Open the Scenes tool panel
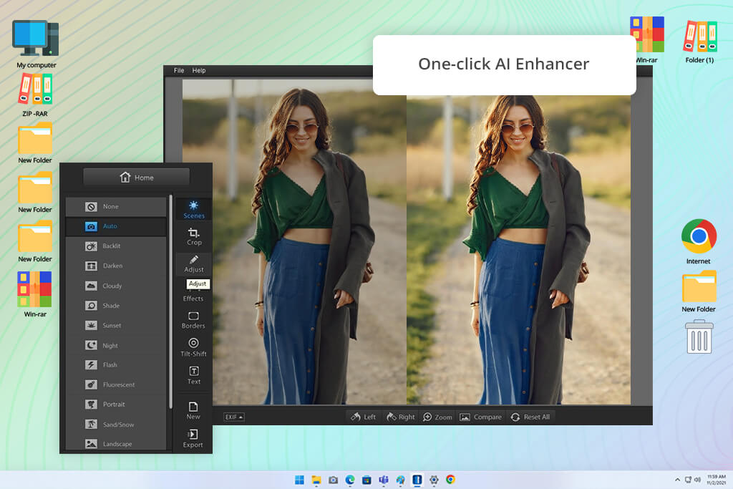733x489 pixels. point(193,210)
